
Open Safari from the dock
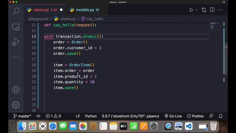pos(53,126)
